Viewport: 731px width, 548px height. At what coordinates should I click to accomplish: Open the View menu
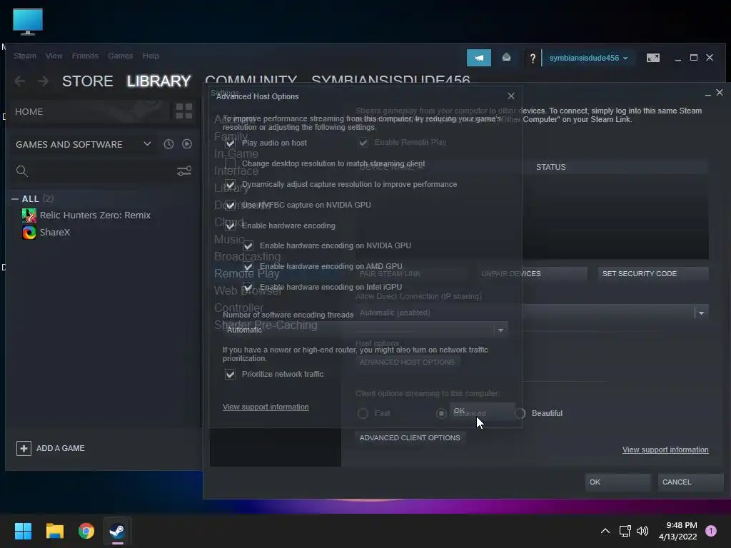point(54,56)
